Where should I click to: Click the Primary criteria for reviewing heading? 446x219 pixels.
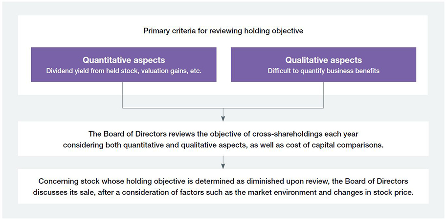pos(223,31)
